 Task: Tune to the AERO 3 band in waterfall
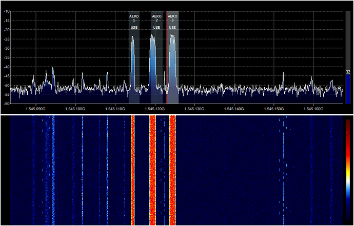click(x=172, y=171)
